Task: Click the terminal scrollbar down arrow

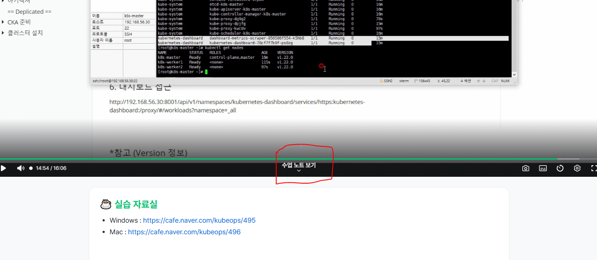Action: [514, 74]
